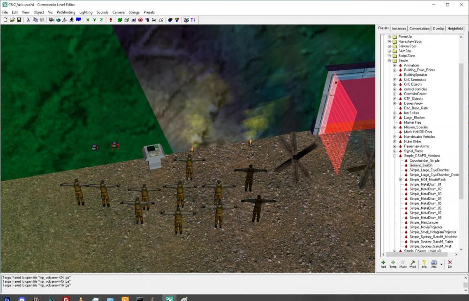
Task: Open the Pathfinding menu
Action: tap(66, 12)
